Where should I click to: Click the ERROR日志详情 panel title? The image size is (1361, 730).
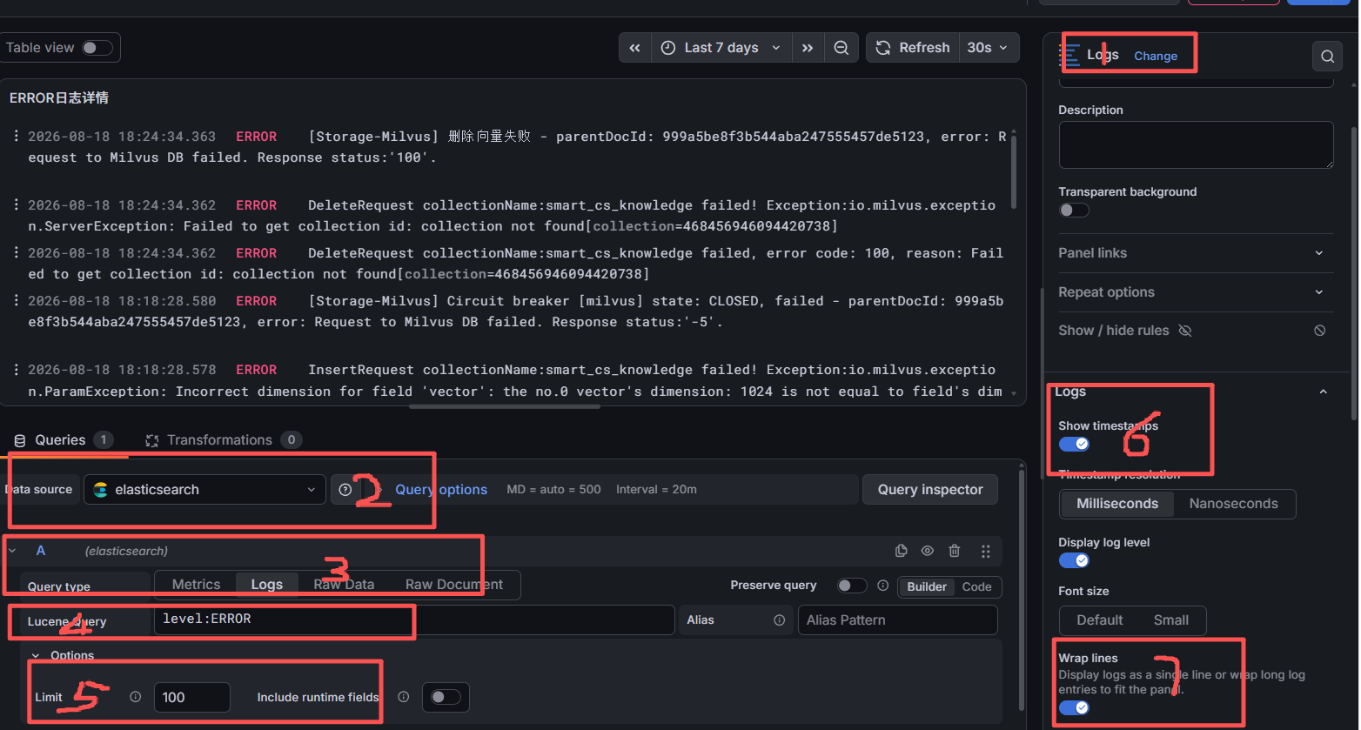coord(59,97)
